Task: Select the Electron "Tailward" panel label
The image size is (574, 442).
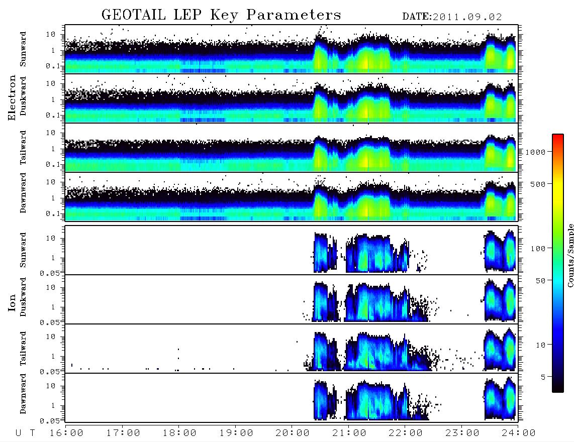Action: click(x=23, y=148)
